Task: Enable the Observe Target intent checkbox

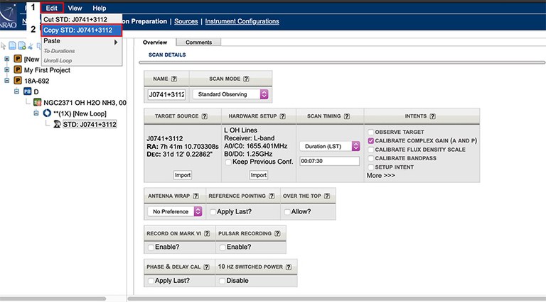Action: tap(371, 132)
